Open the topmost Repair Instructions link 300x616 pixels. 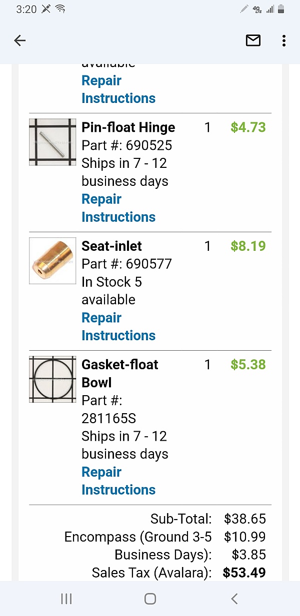click(x=118, y=89)
